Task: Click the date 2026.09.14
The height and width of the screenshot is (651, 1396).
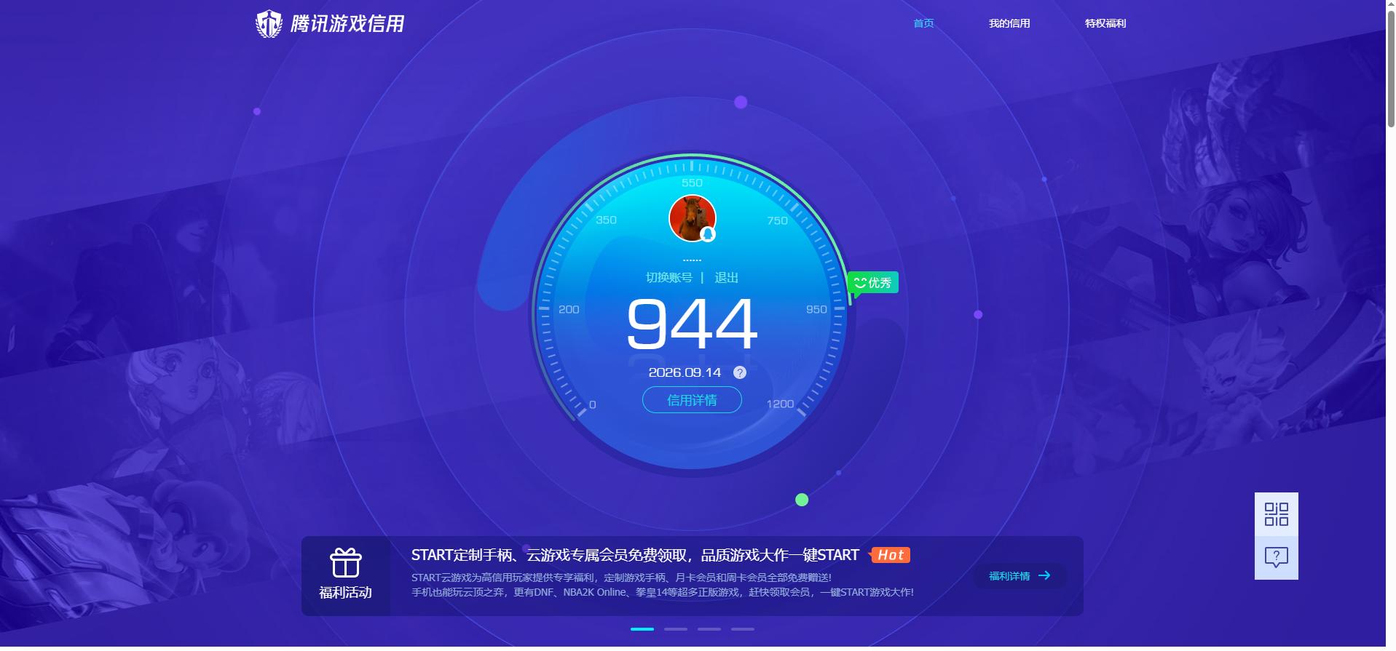Action: coord(685,372)
